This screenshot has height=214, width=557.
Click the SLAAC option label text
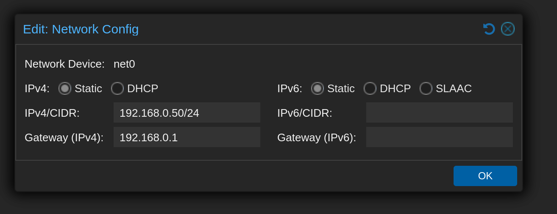(x=454, y=88)
